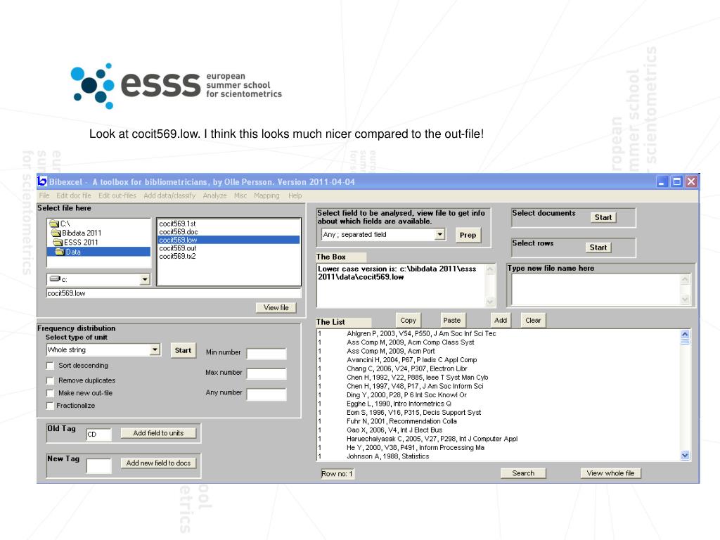Select list row Chang C, 2006
720x540 pixels.
tap(406, 368)
